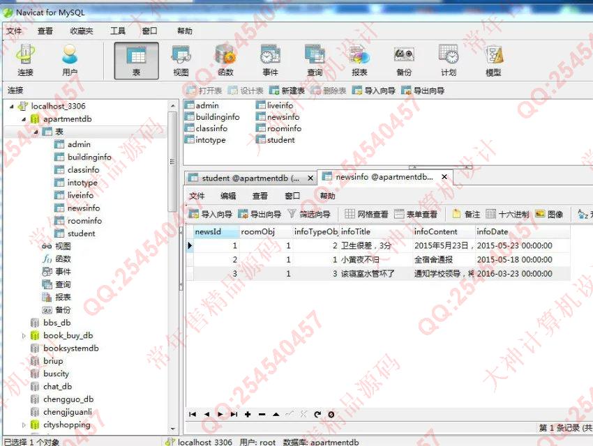The width and height of the screenshot is (593, 446).
Task: Open the 工具 (Tools) menu
Action: (118, 31)
